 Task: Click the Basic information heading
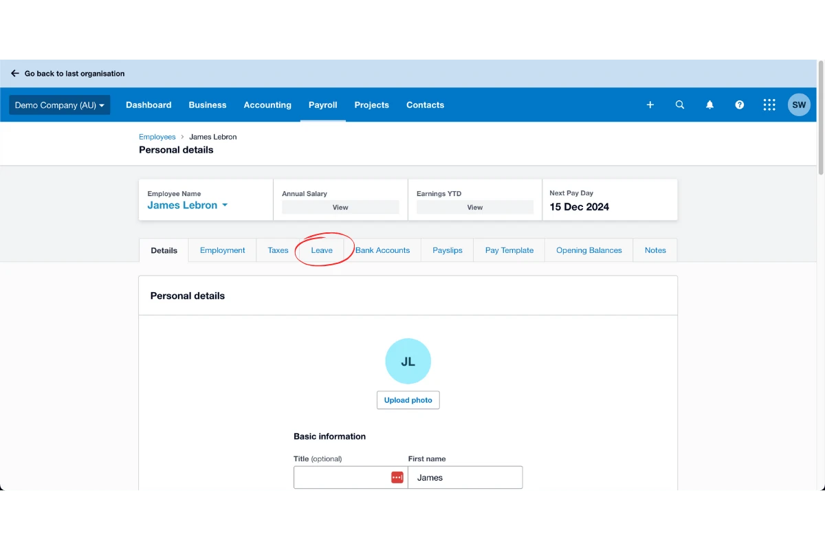coord(330,437)
